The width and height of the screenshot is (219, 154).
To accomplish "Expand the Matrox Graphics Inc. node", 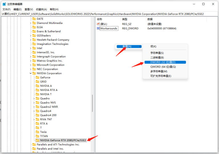I will pyautogui.click(x=31, y=61).
